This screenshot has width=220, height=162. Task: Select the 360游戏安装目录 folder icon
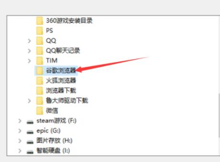tap(40, 21)
